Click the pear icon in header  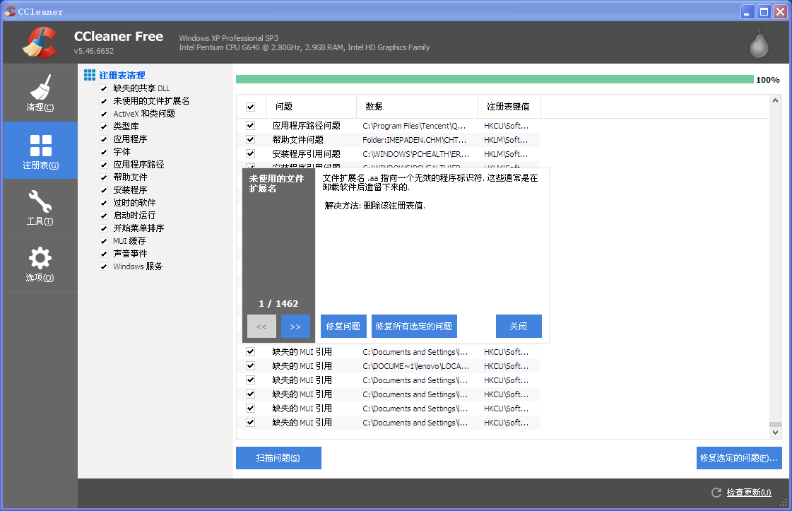[x=759, y=44]
